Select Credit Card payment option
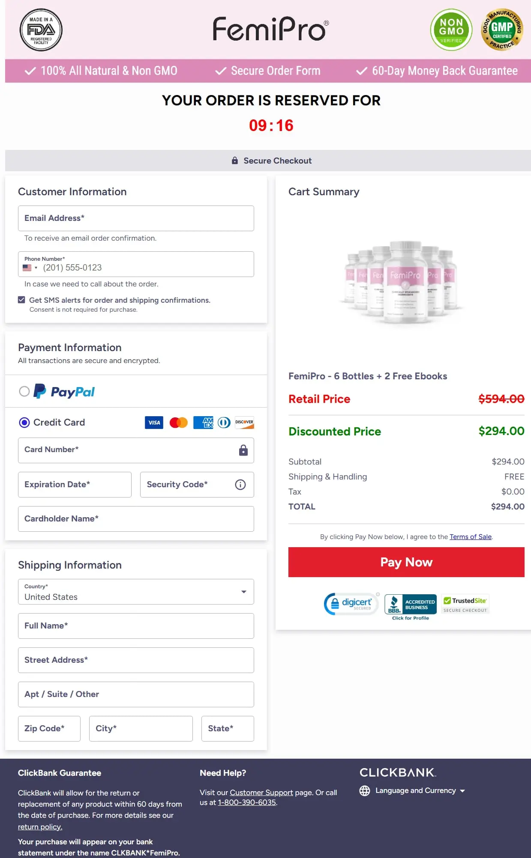The width and height of the screenshot is (531, 858). [25, 423]
